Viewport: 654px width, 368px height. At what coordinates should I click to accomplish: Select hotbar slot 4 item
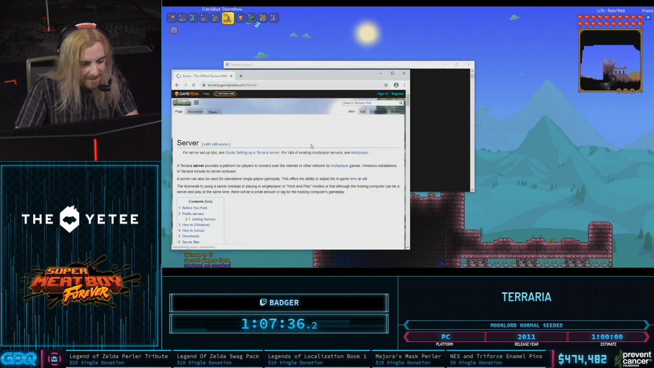(204, 18)
